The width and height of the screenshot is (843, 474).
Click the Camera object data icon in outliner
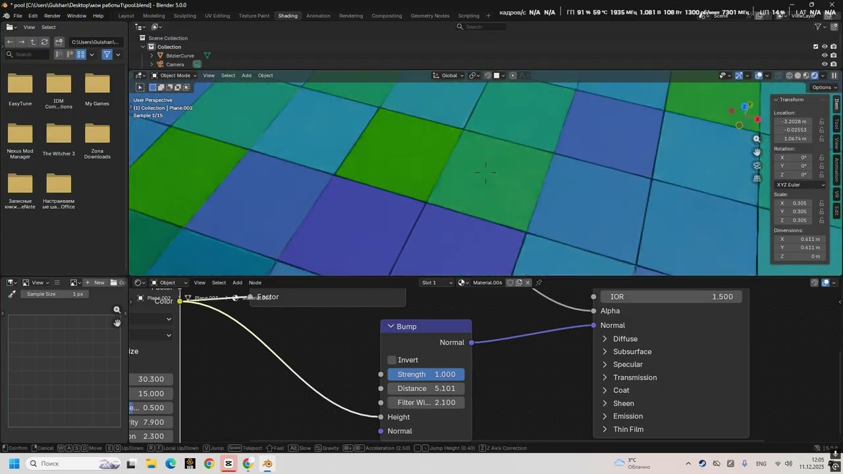[x=197, y=65]
